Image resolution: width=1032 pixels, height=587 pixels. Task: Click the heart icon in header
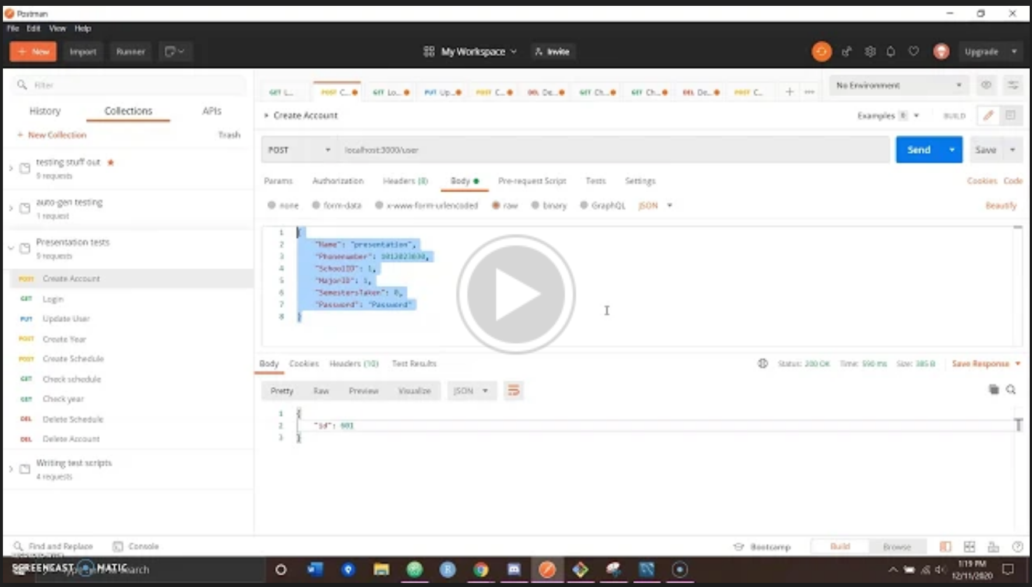(914, 51)
